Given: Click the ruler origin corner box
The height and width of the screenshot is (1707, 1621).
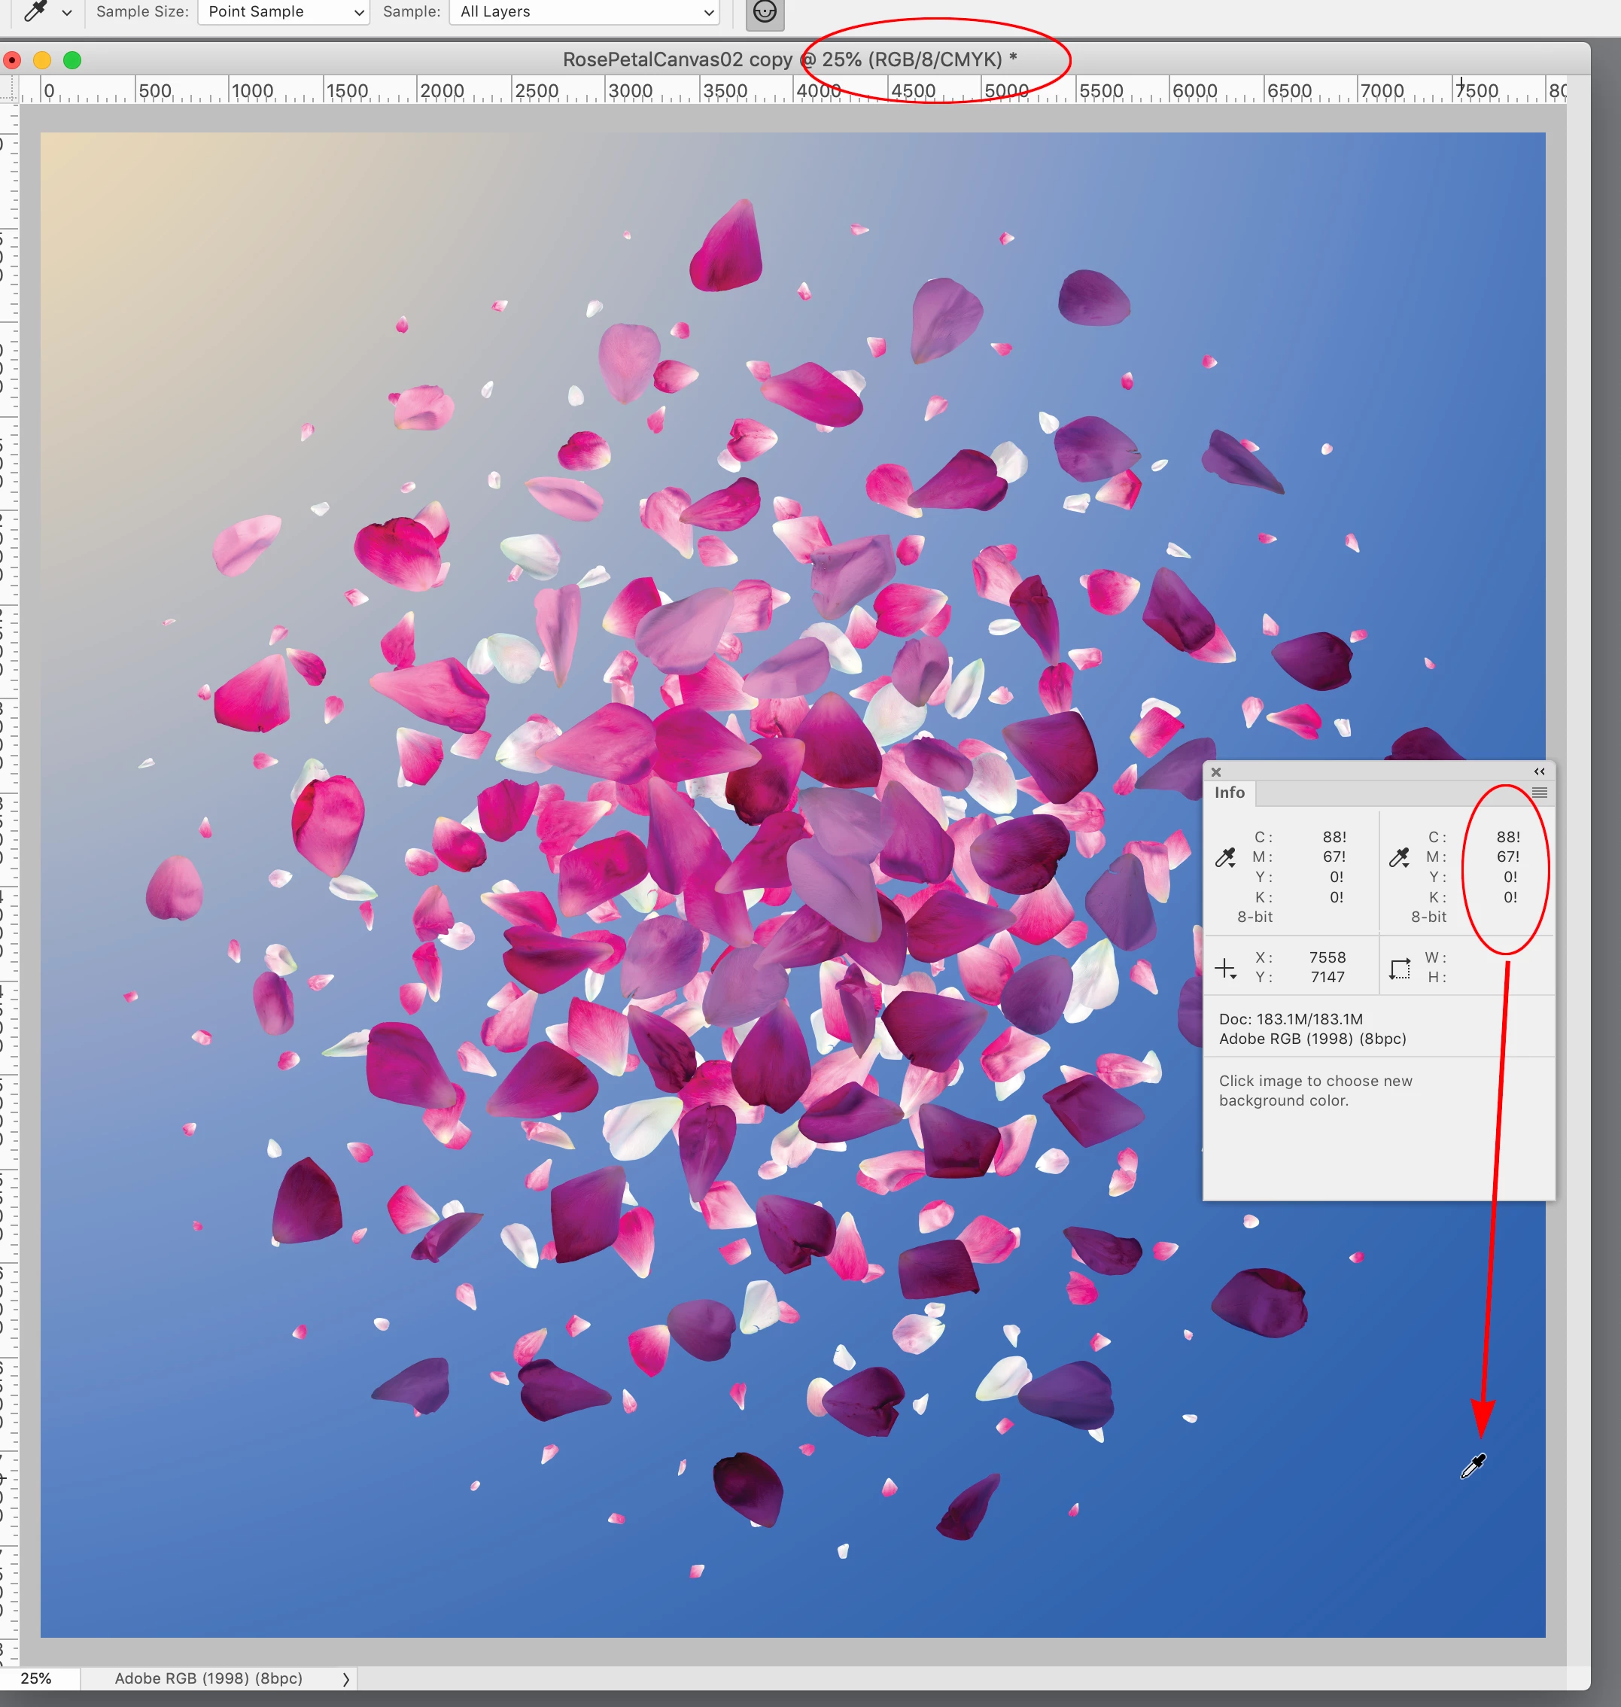Looking at the screenshot, I should click(8, 90).
